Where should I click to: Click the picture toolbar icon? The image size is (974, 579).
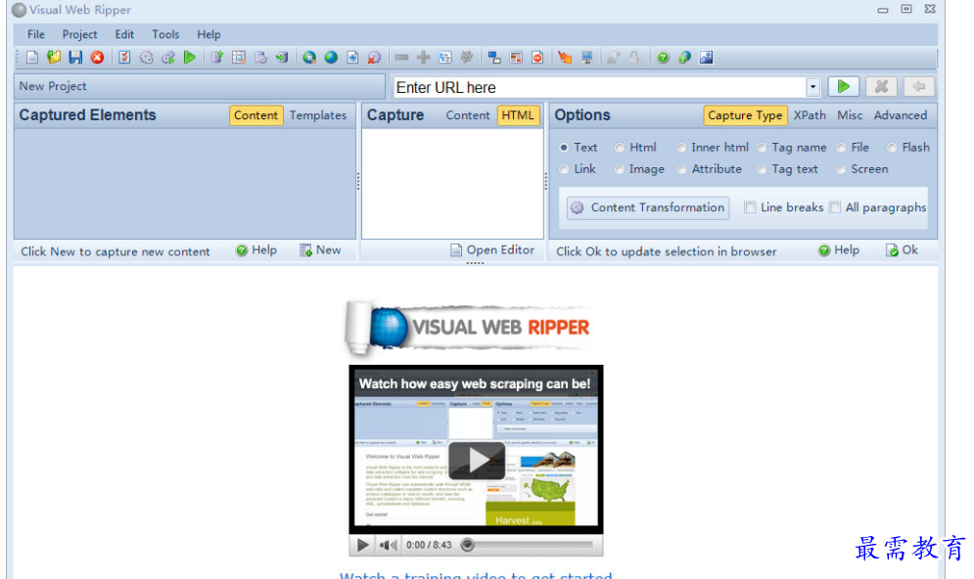(x=707, y=58)
